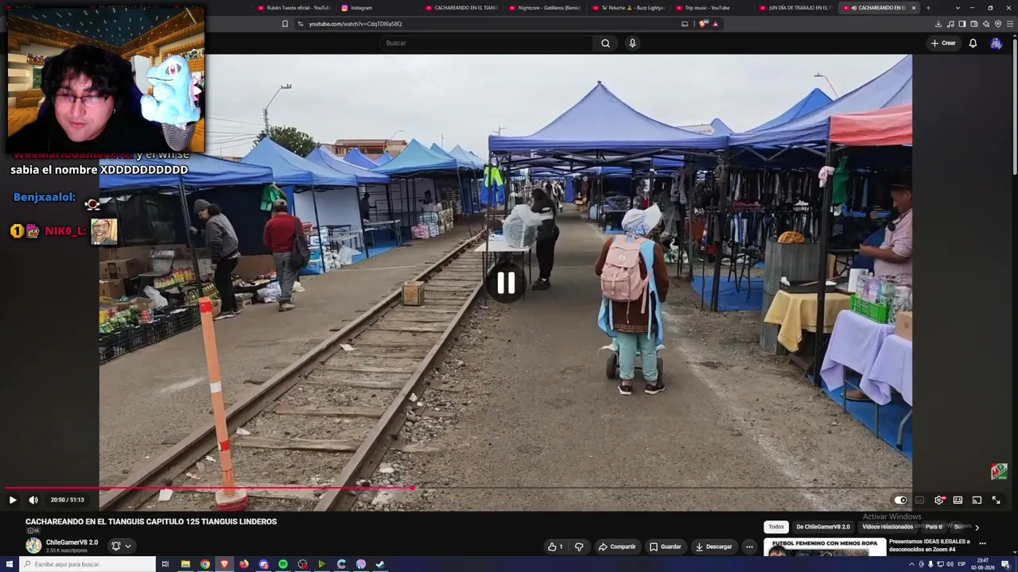Viewport: 1018px width, 572px height.
Task: Mute the video with the volume icon
Action: point(33,500)
